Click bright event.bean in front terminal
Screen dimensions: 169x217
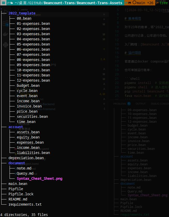click(27, 96)
